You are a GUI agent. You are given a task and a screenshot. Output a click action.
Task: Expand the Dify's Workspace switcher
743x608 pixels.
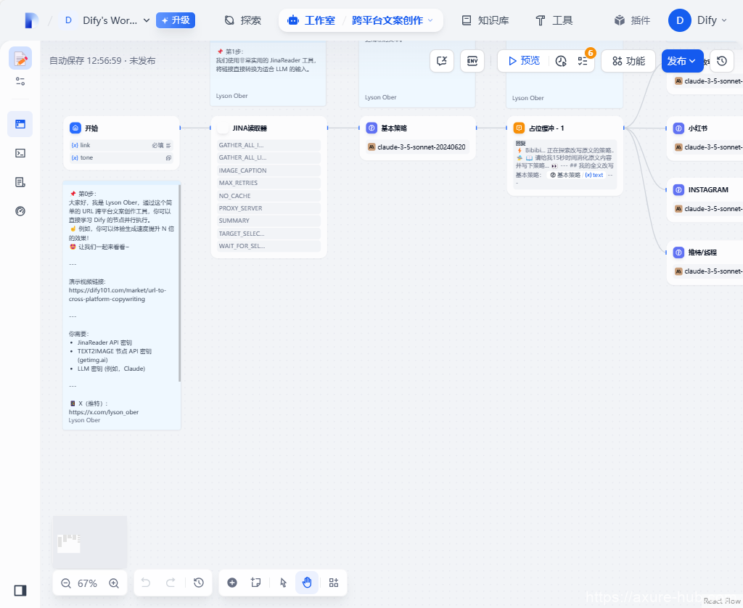(x=107, y=20)
